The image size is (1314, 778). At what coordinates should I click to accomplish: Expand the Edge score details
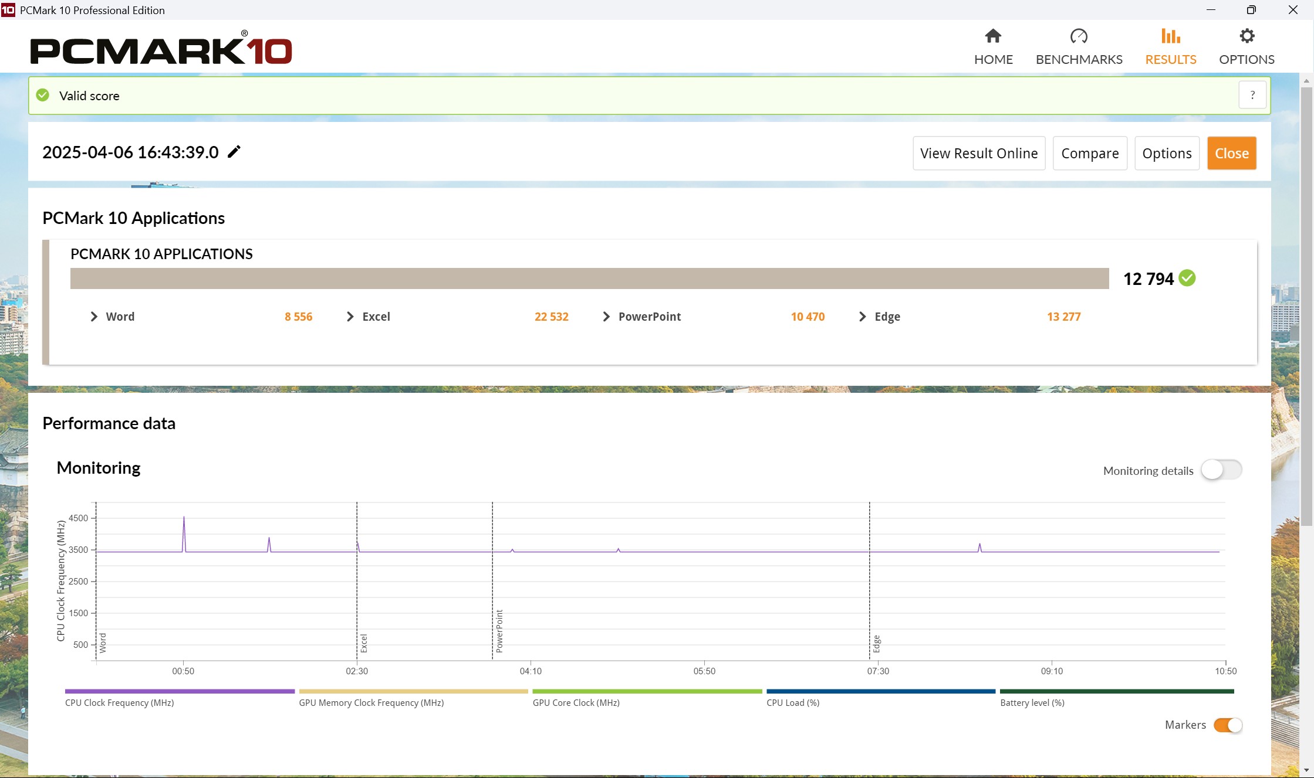862,317
